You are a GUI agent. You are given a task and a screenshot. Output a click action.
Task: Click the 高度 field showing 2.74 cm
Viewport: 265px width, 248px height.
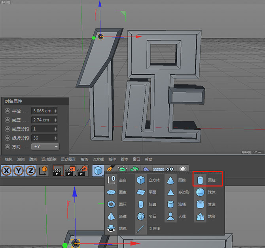point(44,120)
